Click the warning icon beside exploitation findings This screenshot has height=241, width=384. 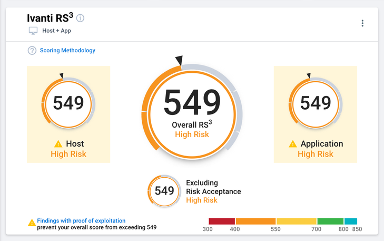[32, 223]
